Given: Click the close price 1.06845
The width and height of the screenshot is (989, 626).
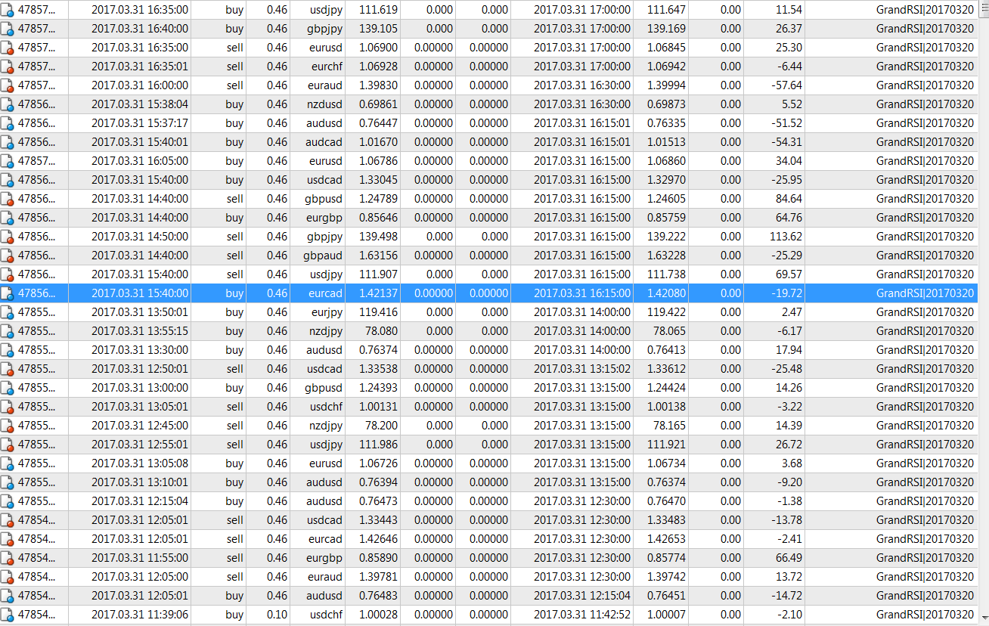Looking at the screenshot, I should pos(665,48).
